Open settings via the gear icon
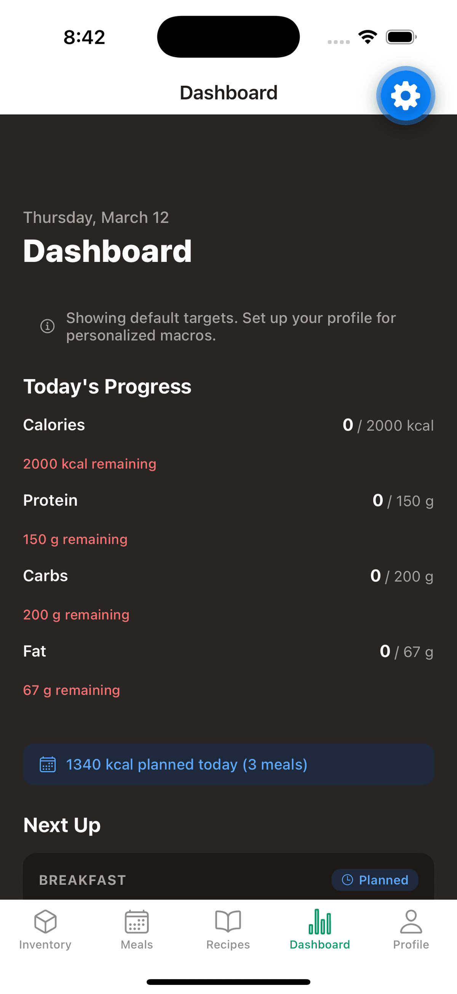 point(405,95)
